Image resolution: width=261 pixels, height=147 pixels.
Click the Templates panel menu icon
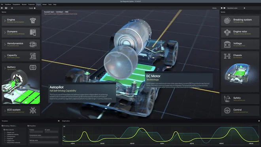click(x=59, y=121)
